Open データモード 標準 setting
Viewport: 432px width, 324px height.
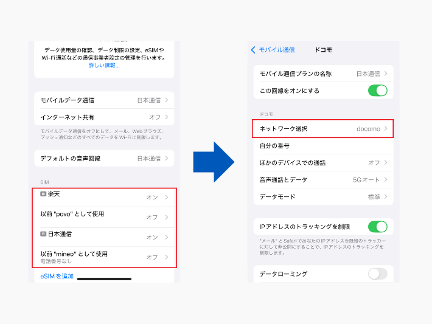tap(323, 197)
